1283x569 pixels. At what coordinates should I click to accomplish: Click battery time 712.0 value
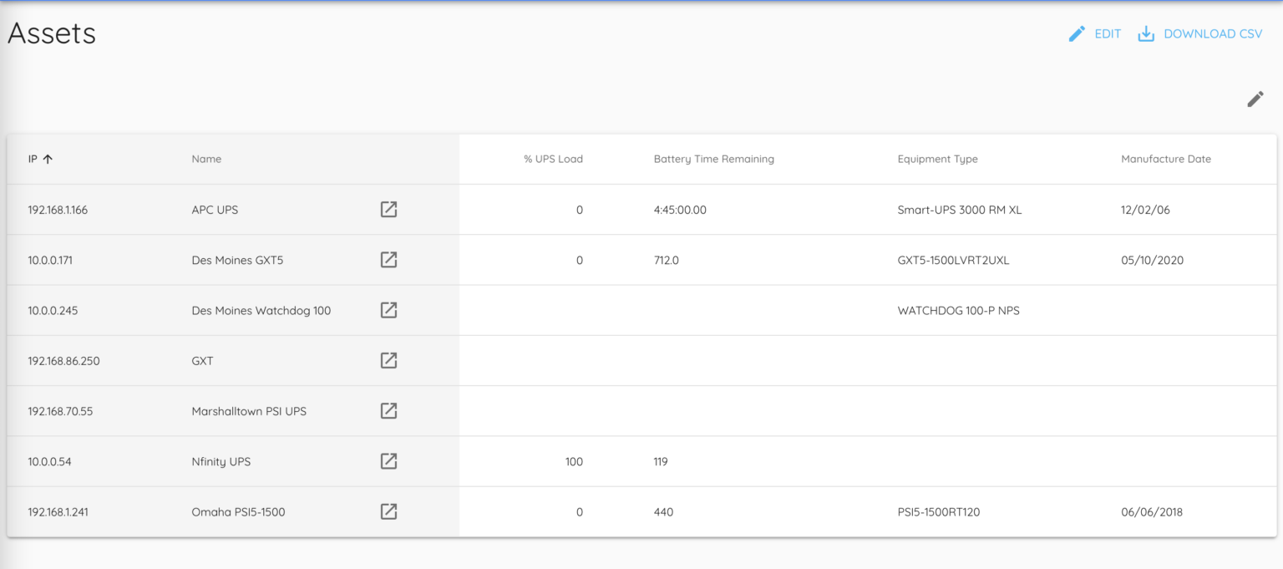click(667, 260)
